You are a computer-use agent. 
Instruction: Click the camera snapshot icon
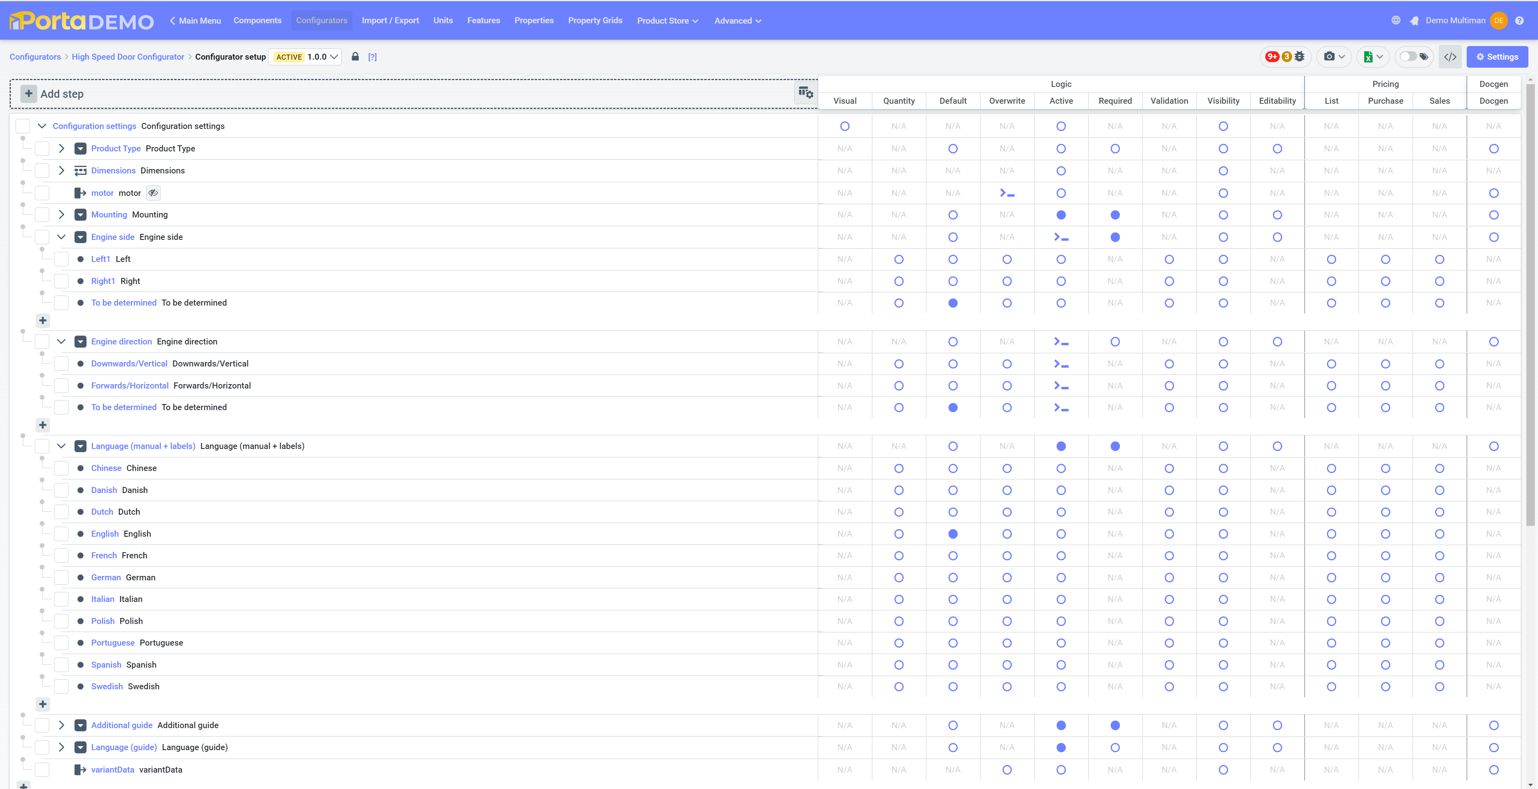[x=1329, y=57]
